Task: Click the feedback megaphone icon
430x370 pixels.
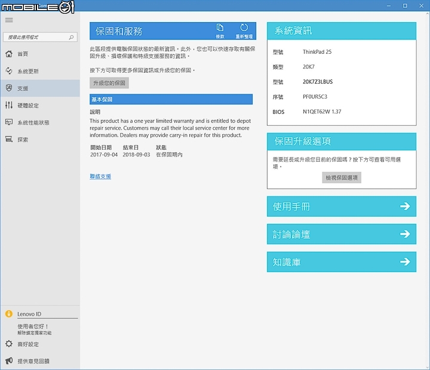Action: click(x=9, y=360)
